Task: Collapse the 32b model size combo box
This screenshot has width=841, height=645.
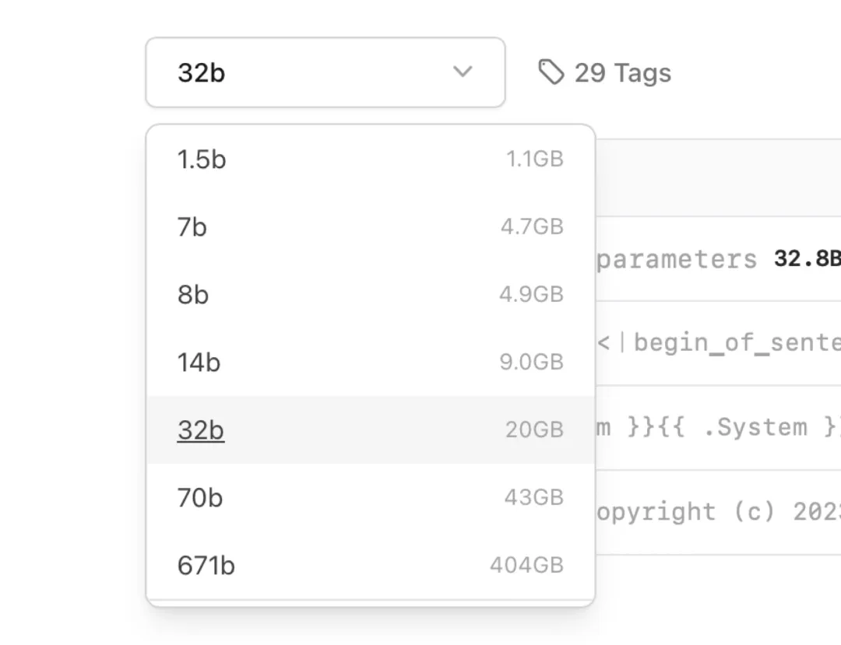Action: [x=325, y=72]
